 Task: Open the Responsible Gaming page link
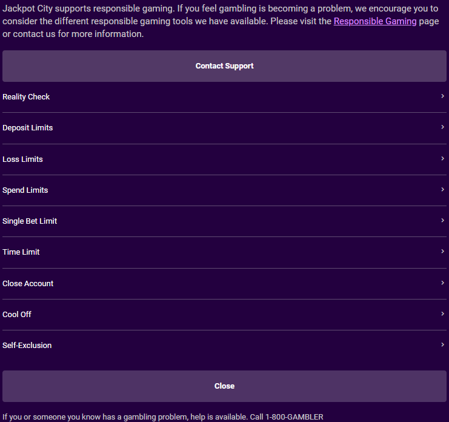pos(375,21)
